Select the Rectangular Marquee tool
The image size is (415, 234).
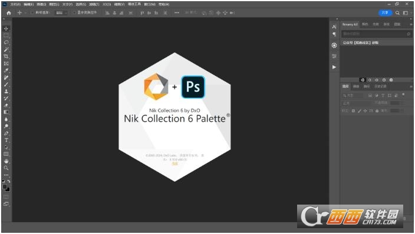(x=6, y=35)
